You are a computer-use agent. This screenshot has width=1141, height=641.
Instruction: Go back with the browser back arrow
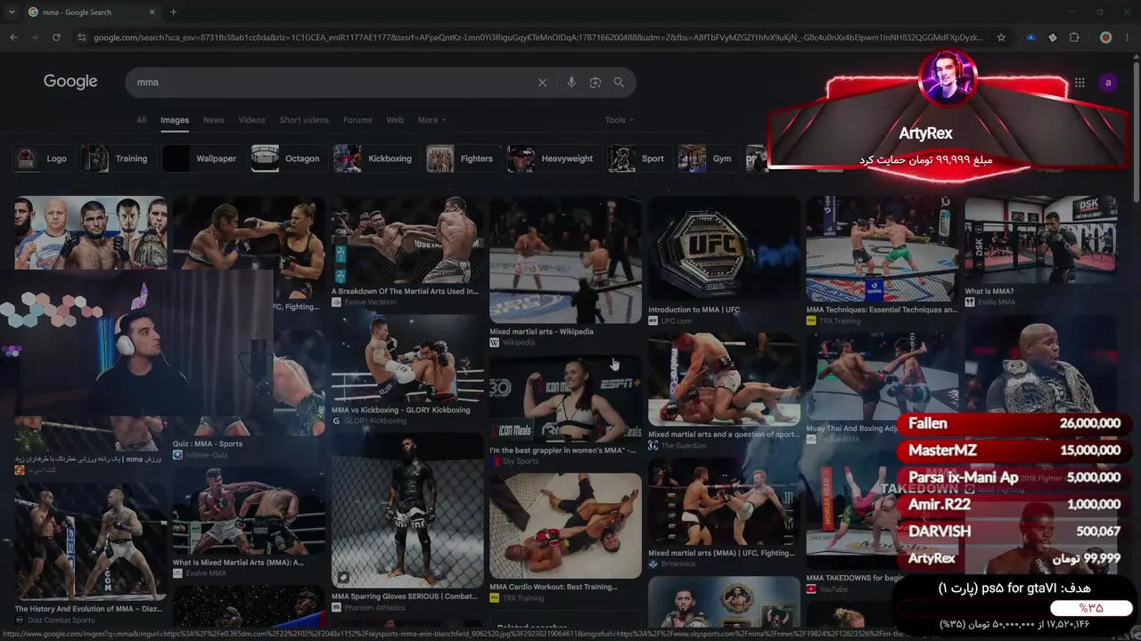pyautogui.click(x=13, y=37)
